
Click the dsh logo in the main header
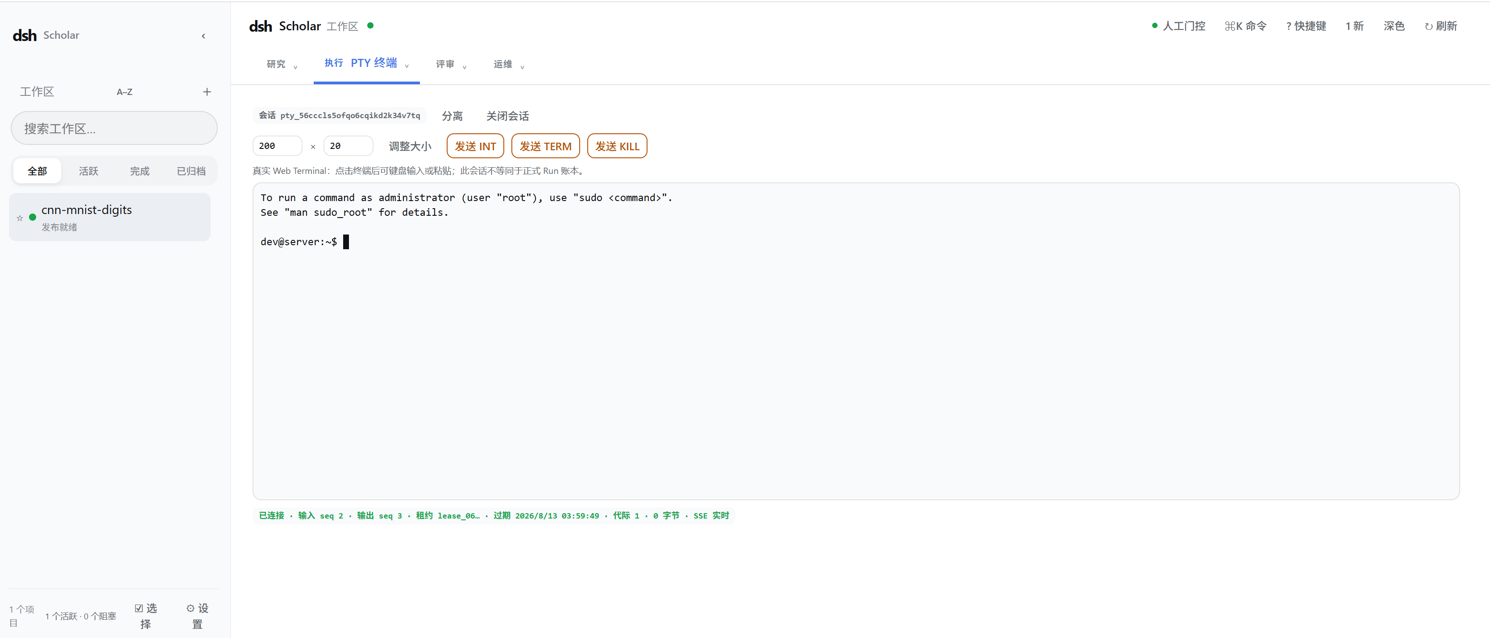(x=260, y=26)
